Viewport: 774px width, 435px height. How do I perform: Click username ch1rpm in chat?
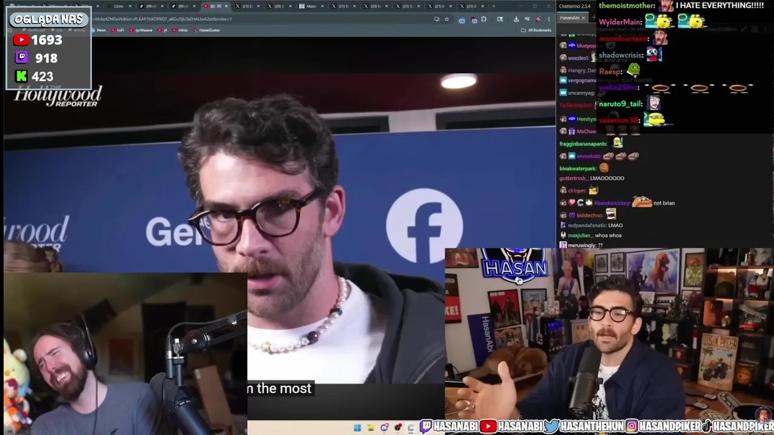[x=577, y=191]
